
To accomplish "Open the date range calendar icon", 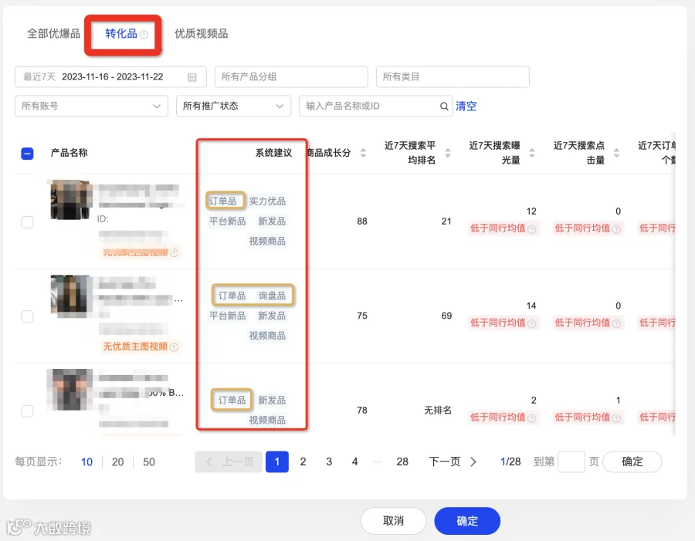I will pyautogui.click(x=192, y=77).
